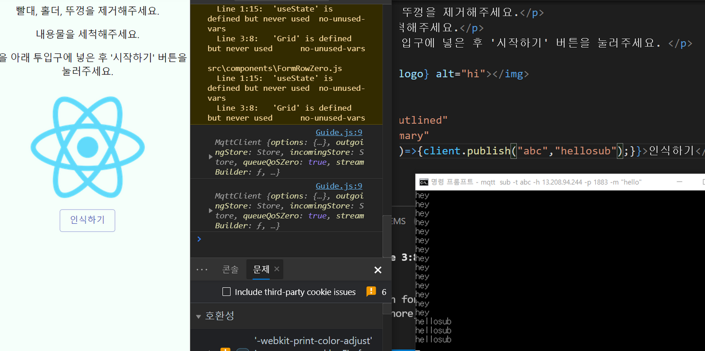Open the '-webkit-print-color-adjust' issue row
The width and height of the screenshot is (705, 351).
(313, 341)
